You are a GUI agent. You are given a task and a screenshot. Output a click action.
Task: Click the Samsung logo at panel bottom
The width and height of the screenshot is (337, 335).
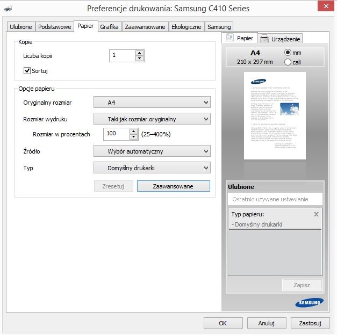(x=309, y=302)
